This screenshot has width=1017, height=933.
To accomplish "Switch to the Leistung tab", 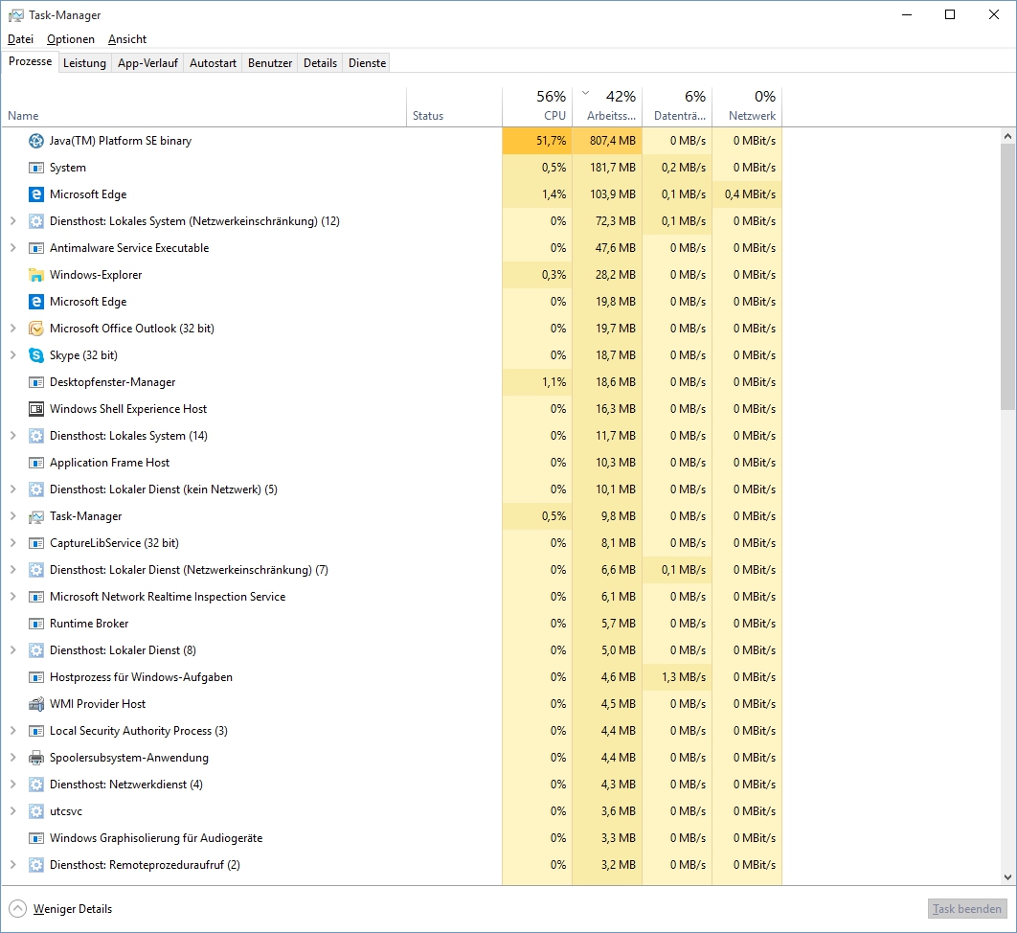I will coord(84,63).
